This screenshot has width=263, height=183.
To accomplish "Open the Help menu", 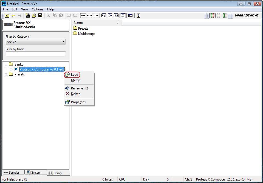I will pos(50,9).
